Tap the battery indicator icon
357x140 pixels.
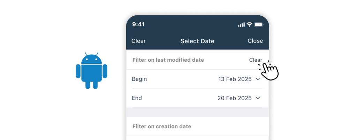tap(259, 25)
